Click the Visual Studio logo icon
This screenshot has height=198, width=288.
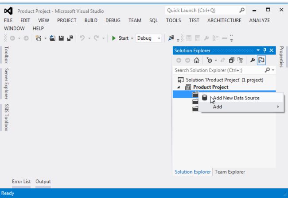click(8, 11)
